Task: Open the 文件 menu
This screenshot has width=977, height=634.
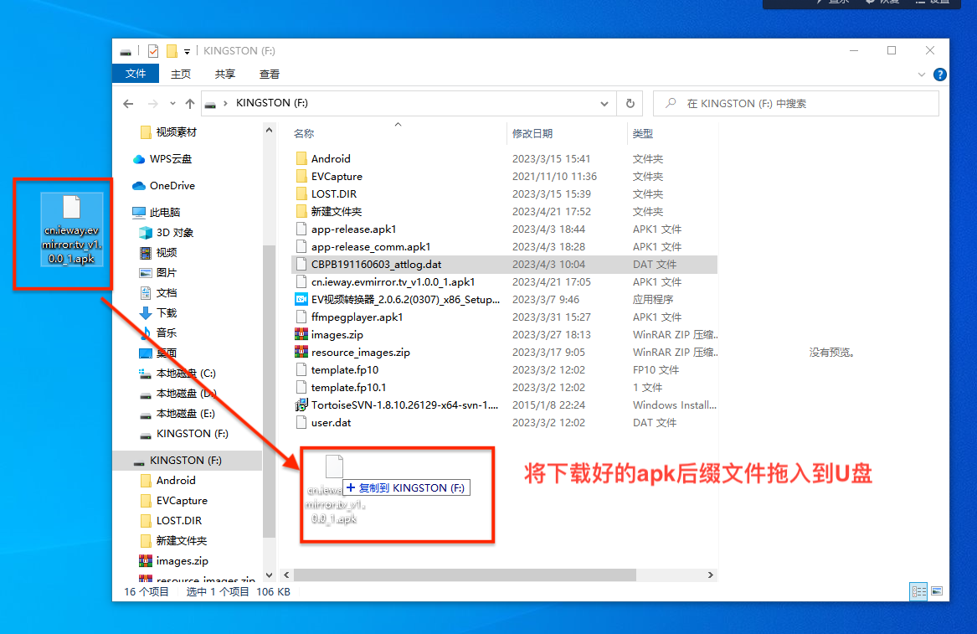Action: (136, 74)
